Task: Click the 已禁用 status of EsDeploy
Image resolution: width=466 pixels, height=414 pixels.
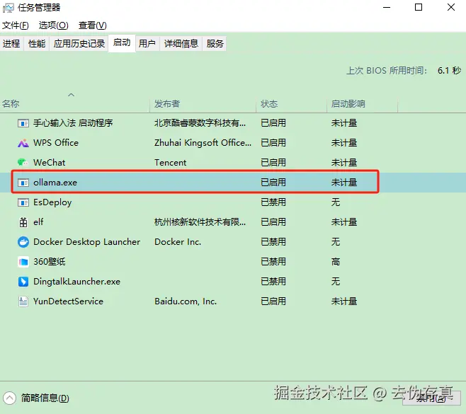Action: click(x=273, y=202)
